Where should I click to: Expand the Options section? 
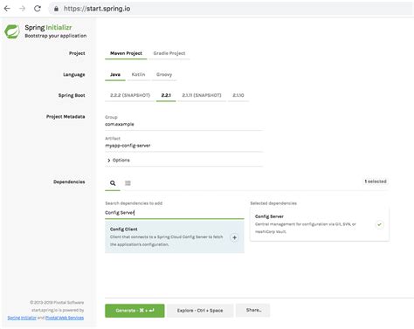(x=119, y=160)
